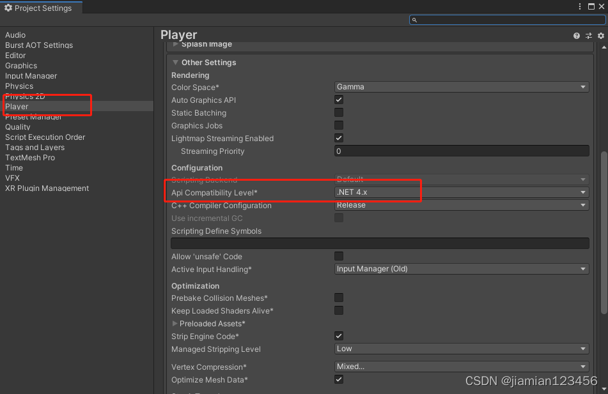This screenshot has height=394, width=608.
Task: Open the Player settings help icon
Action: 576,36
